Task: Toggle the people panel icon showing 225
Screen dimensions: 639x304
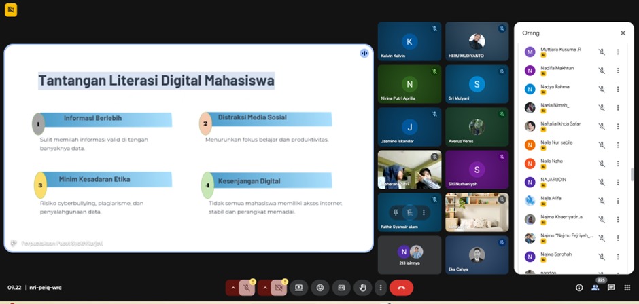Action: [595, 288]
